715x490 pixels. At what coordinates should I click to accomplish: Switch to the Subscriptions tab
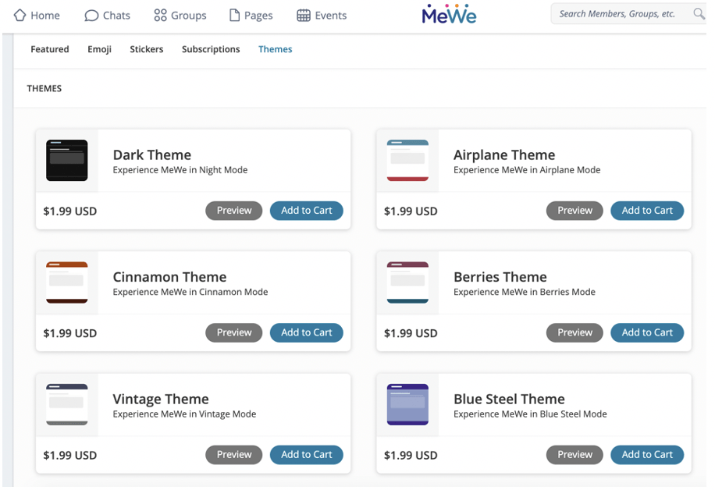211,49
